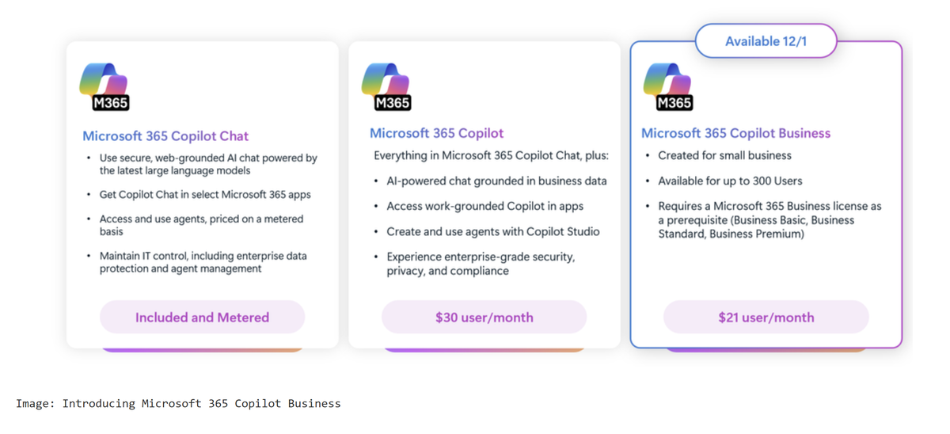This screenshot has width=950, height=434.
Task: Click the 'Introducing Microsoft 365 Copilot Business' caption
Action: click(178, 403)
